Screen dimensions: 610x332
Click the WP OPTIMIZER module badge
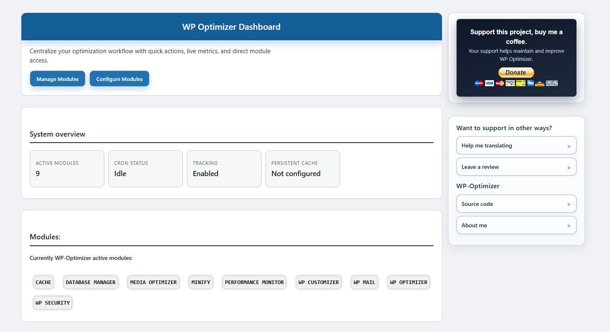coord(409,282)
